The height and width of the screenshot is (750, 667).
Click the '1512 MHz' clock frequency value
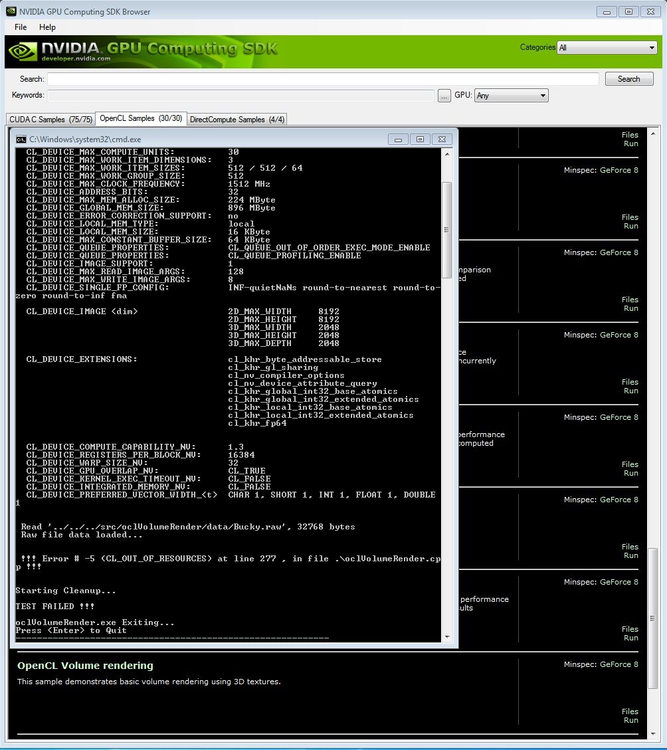249,183
